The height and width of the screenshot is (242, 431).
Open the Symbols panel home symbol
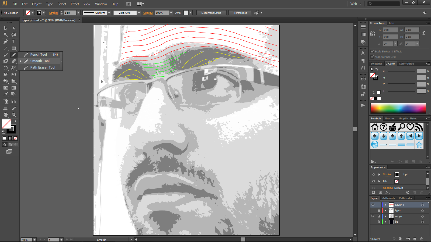374,127
